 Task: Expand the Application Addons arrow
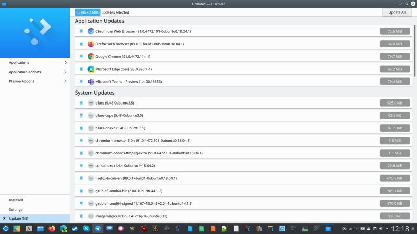[x=66, y=72]
